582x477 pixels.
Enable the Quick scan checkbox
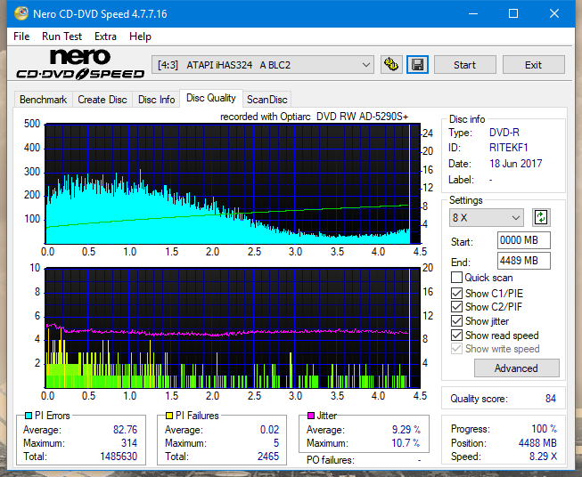[456, 278]
